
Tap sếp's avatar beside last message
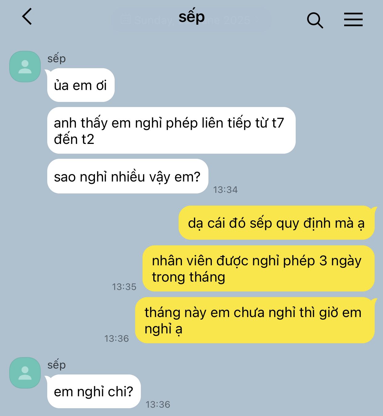point(25,373)
